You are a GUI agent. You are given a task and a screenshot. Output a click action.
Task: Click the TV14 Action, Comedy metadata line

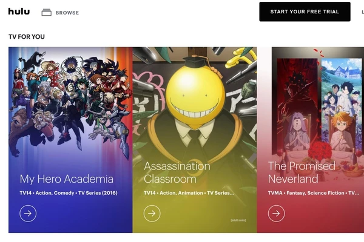pyautogui.click(x=69, y=193)
